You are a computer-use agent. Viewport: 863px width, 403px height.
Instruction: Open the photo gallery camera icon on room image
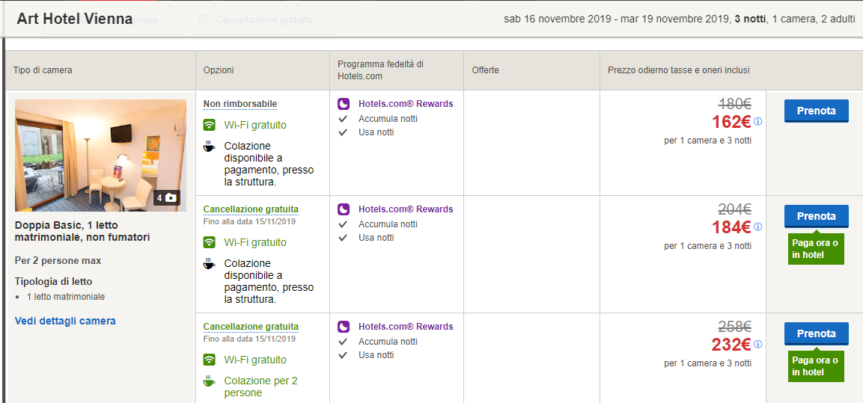(x=167, y=198)
